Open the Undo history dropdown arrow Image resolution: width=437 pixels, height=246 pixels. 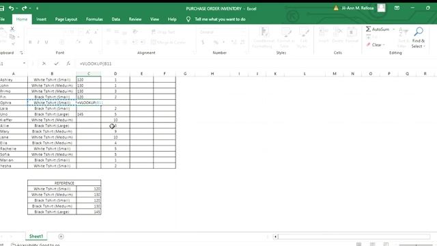(x=17, y=8)
